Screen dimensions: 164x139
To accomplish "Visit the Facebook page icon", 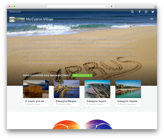I will pos(139,12).
